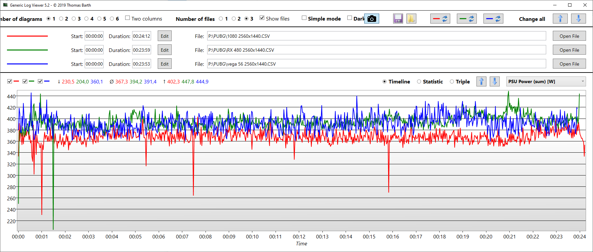Click the Change all up arrow

click(560, 19)
